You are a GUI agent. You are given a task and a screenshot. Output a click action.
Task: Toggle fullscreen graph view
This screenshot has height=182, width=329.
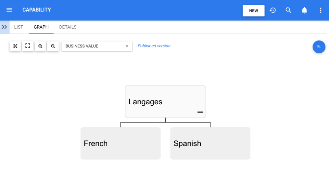[28, 46]
